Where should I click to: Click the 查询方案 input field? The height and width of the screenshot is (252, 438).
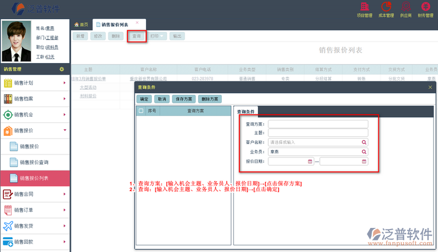(318, 124)
